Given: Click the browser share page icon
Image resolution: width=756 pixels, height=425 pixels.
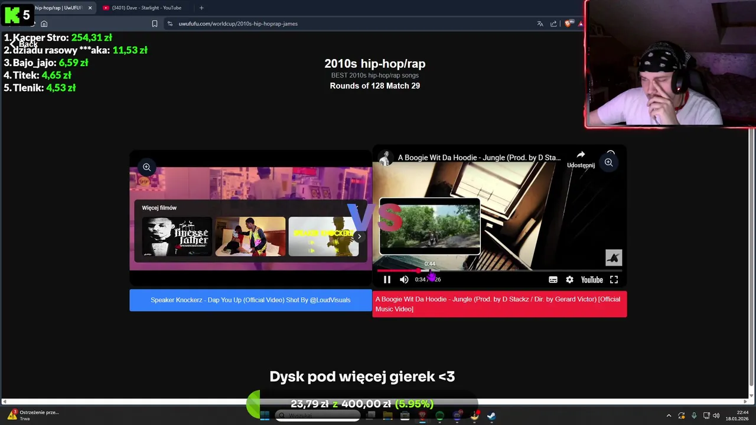Looking at the screenshot, I should 553,24.
